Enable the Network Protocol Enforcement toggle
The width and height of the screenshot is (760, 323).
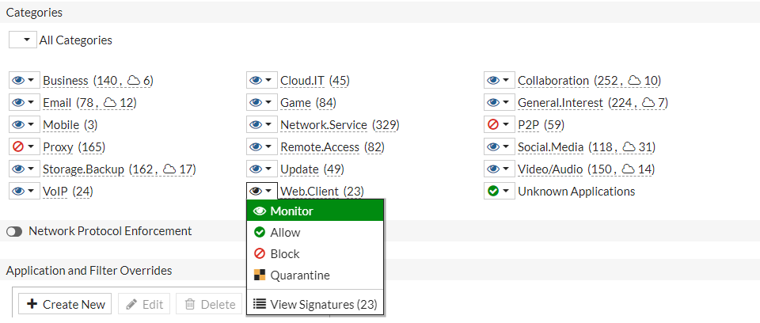click(x=14, y=231)
